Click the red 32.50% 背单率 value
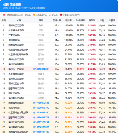This screenshot has height=133, width=118. pos(92,26)
